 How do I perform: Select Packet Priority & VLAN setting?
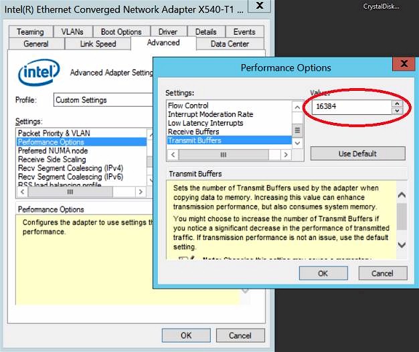[x=82, y=133]
